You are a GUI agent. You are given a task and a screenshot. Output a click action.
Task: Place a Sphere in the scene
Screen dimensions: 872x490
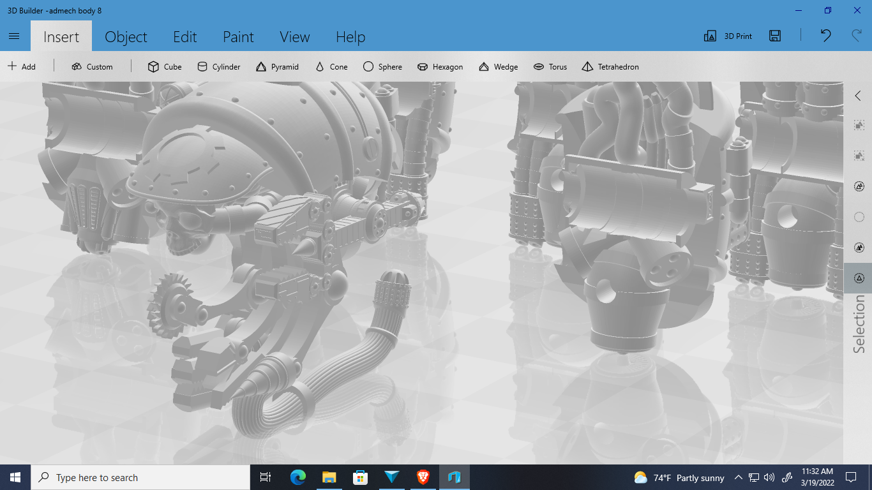tap(382, 66)
